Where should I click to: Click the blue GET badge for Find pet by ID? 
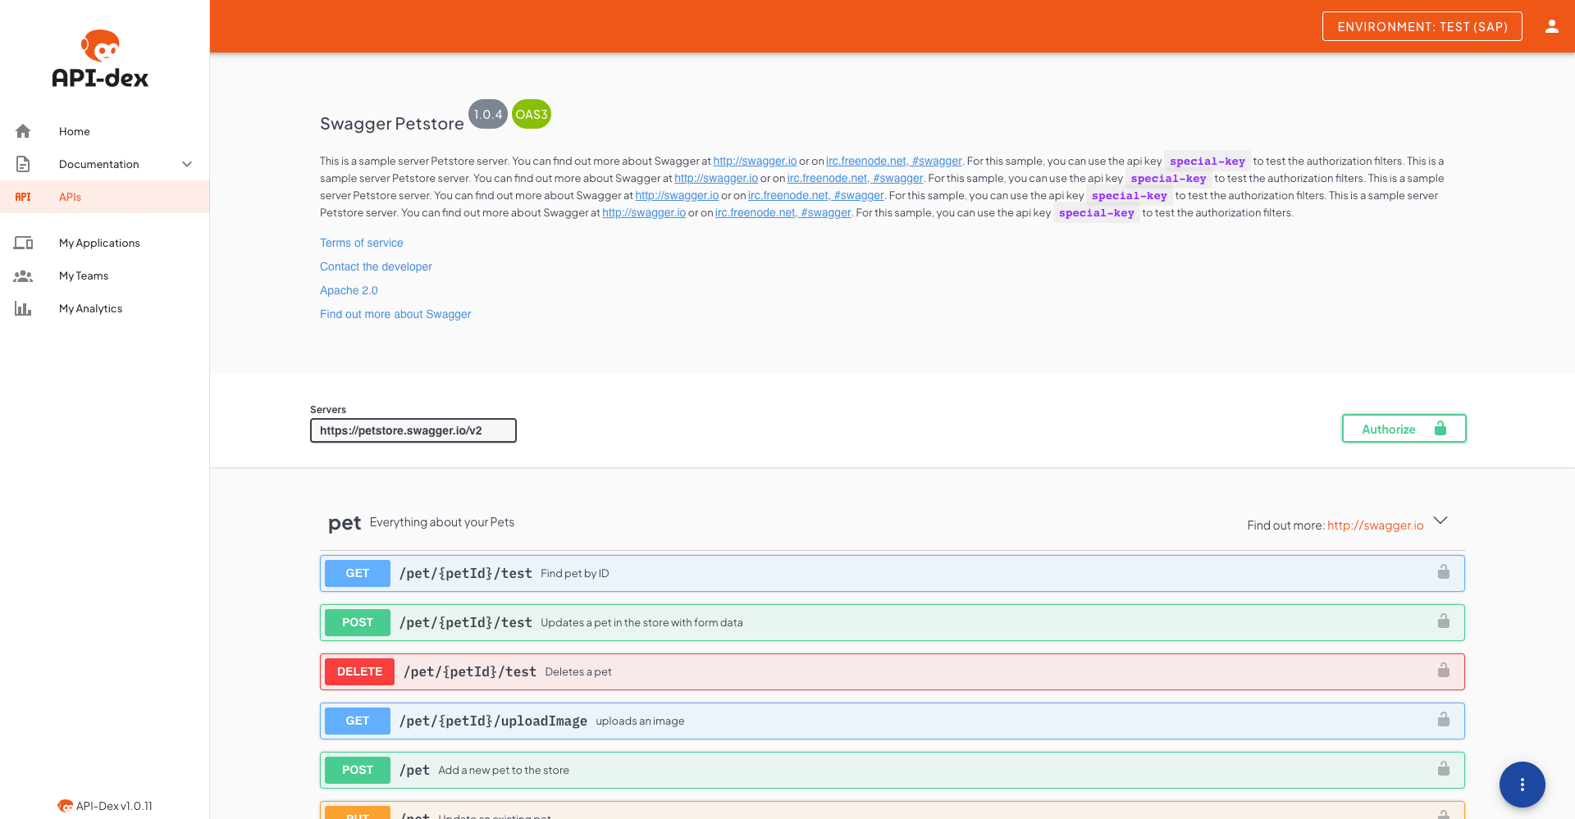click(x=358, y=573)
